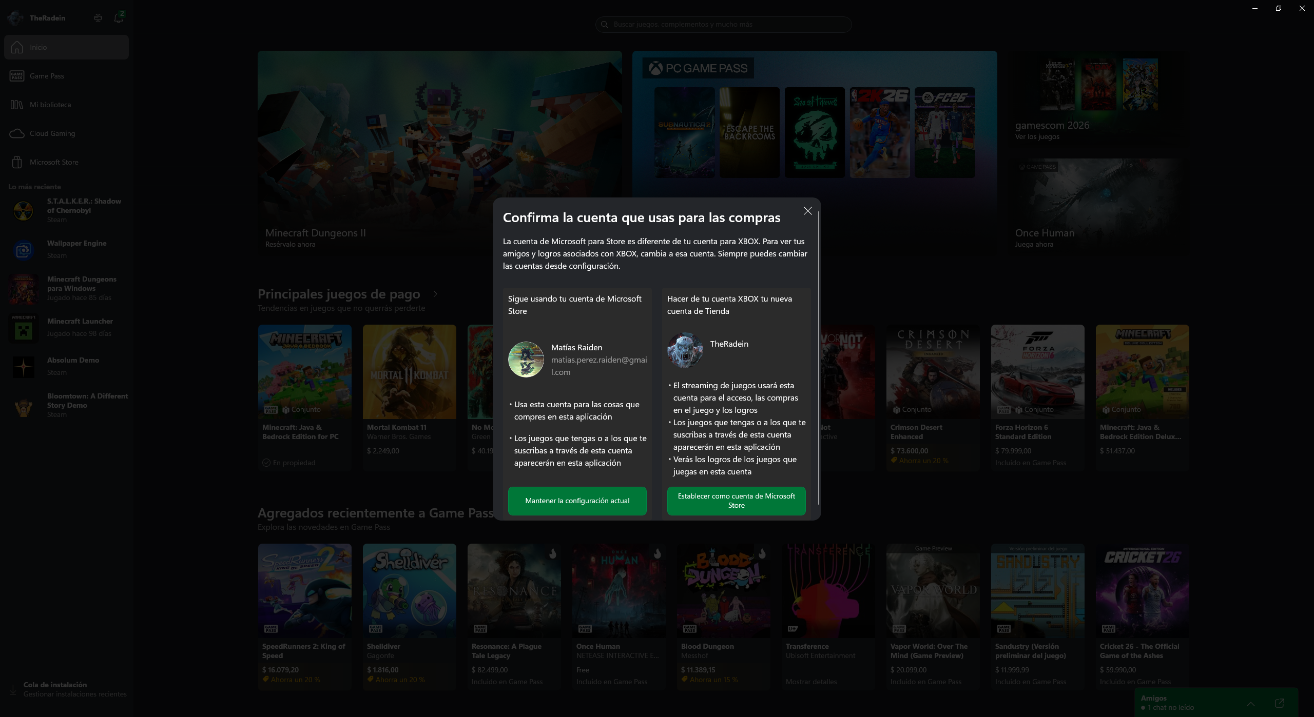The height and width of the screenshot is (717, 1314).
Task: Open Forza Horizon 6 Standard Edition card
Action: (1037, 397)
